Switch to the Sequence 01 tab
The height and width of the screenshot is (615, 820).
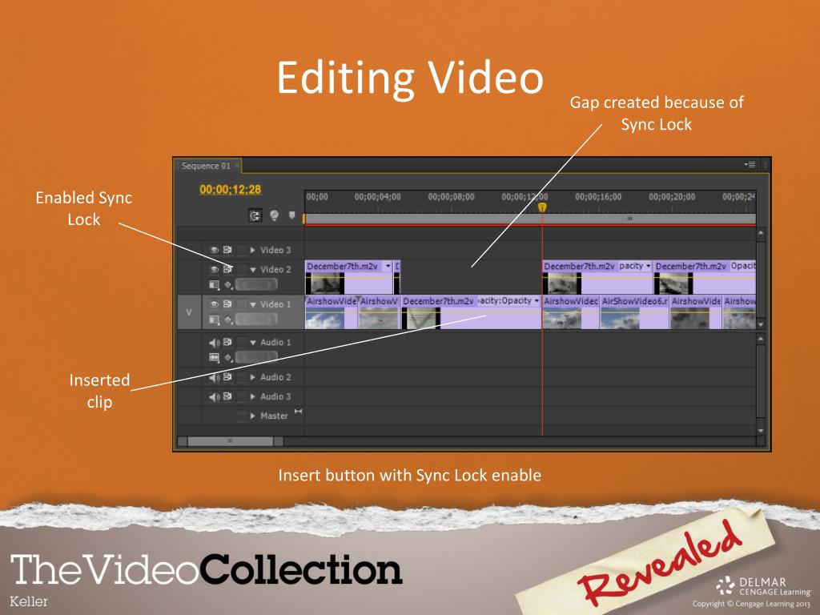coord(206,166)
